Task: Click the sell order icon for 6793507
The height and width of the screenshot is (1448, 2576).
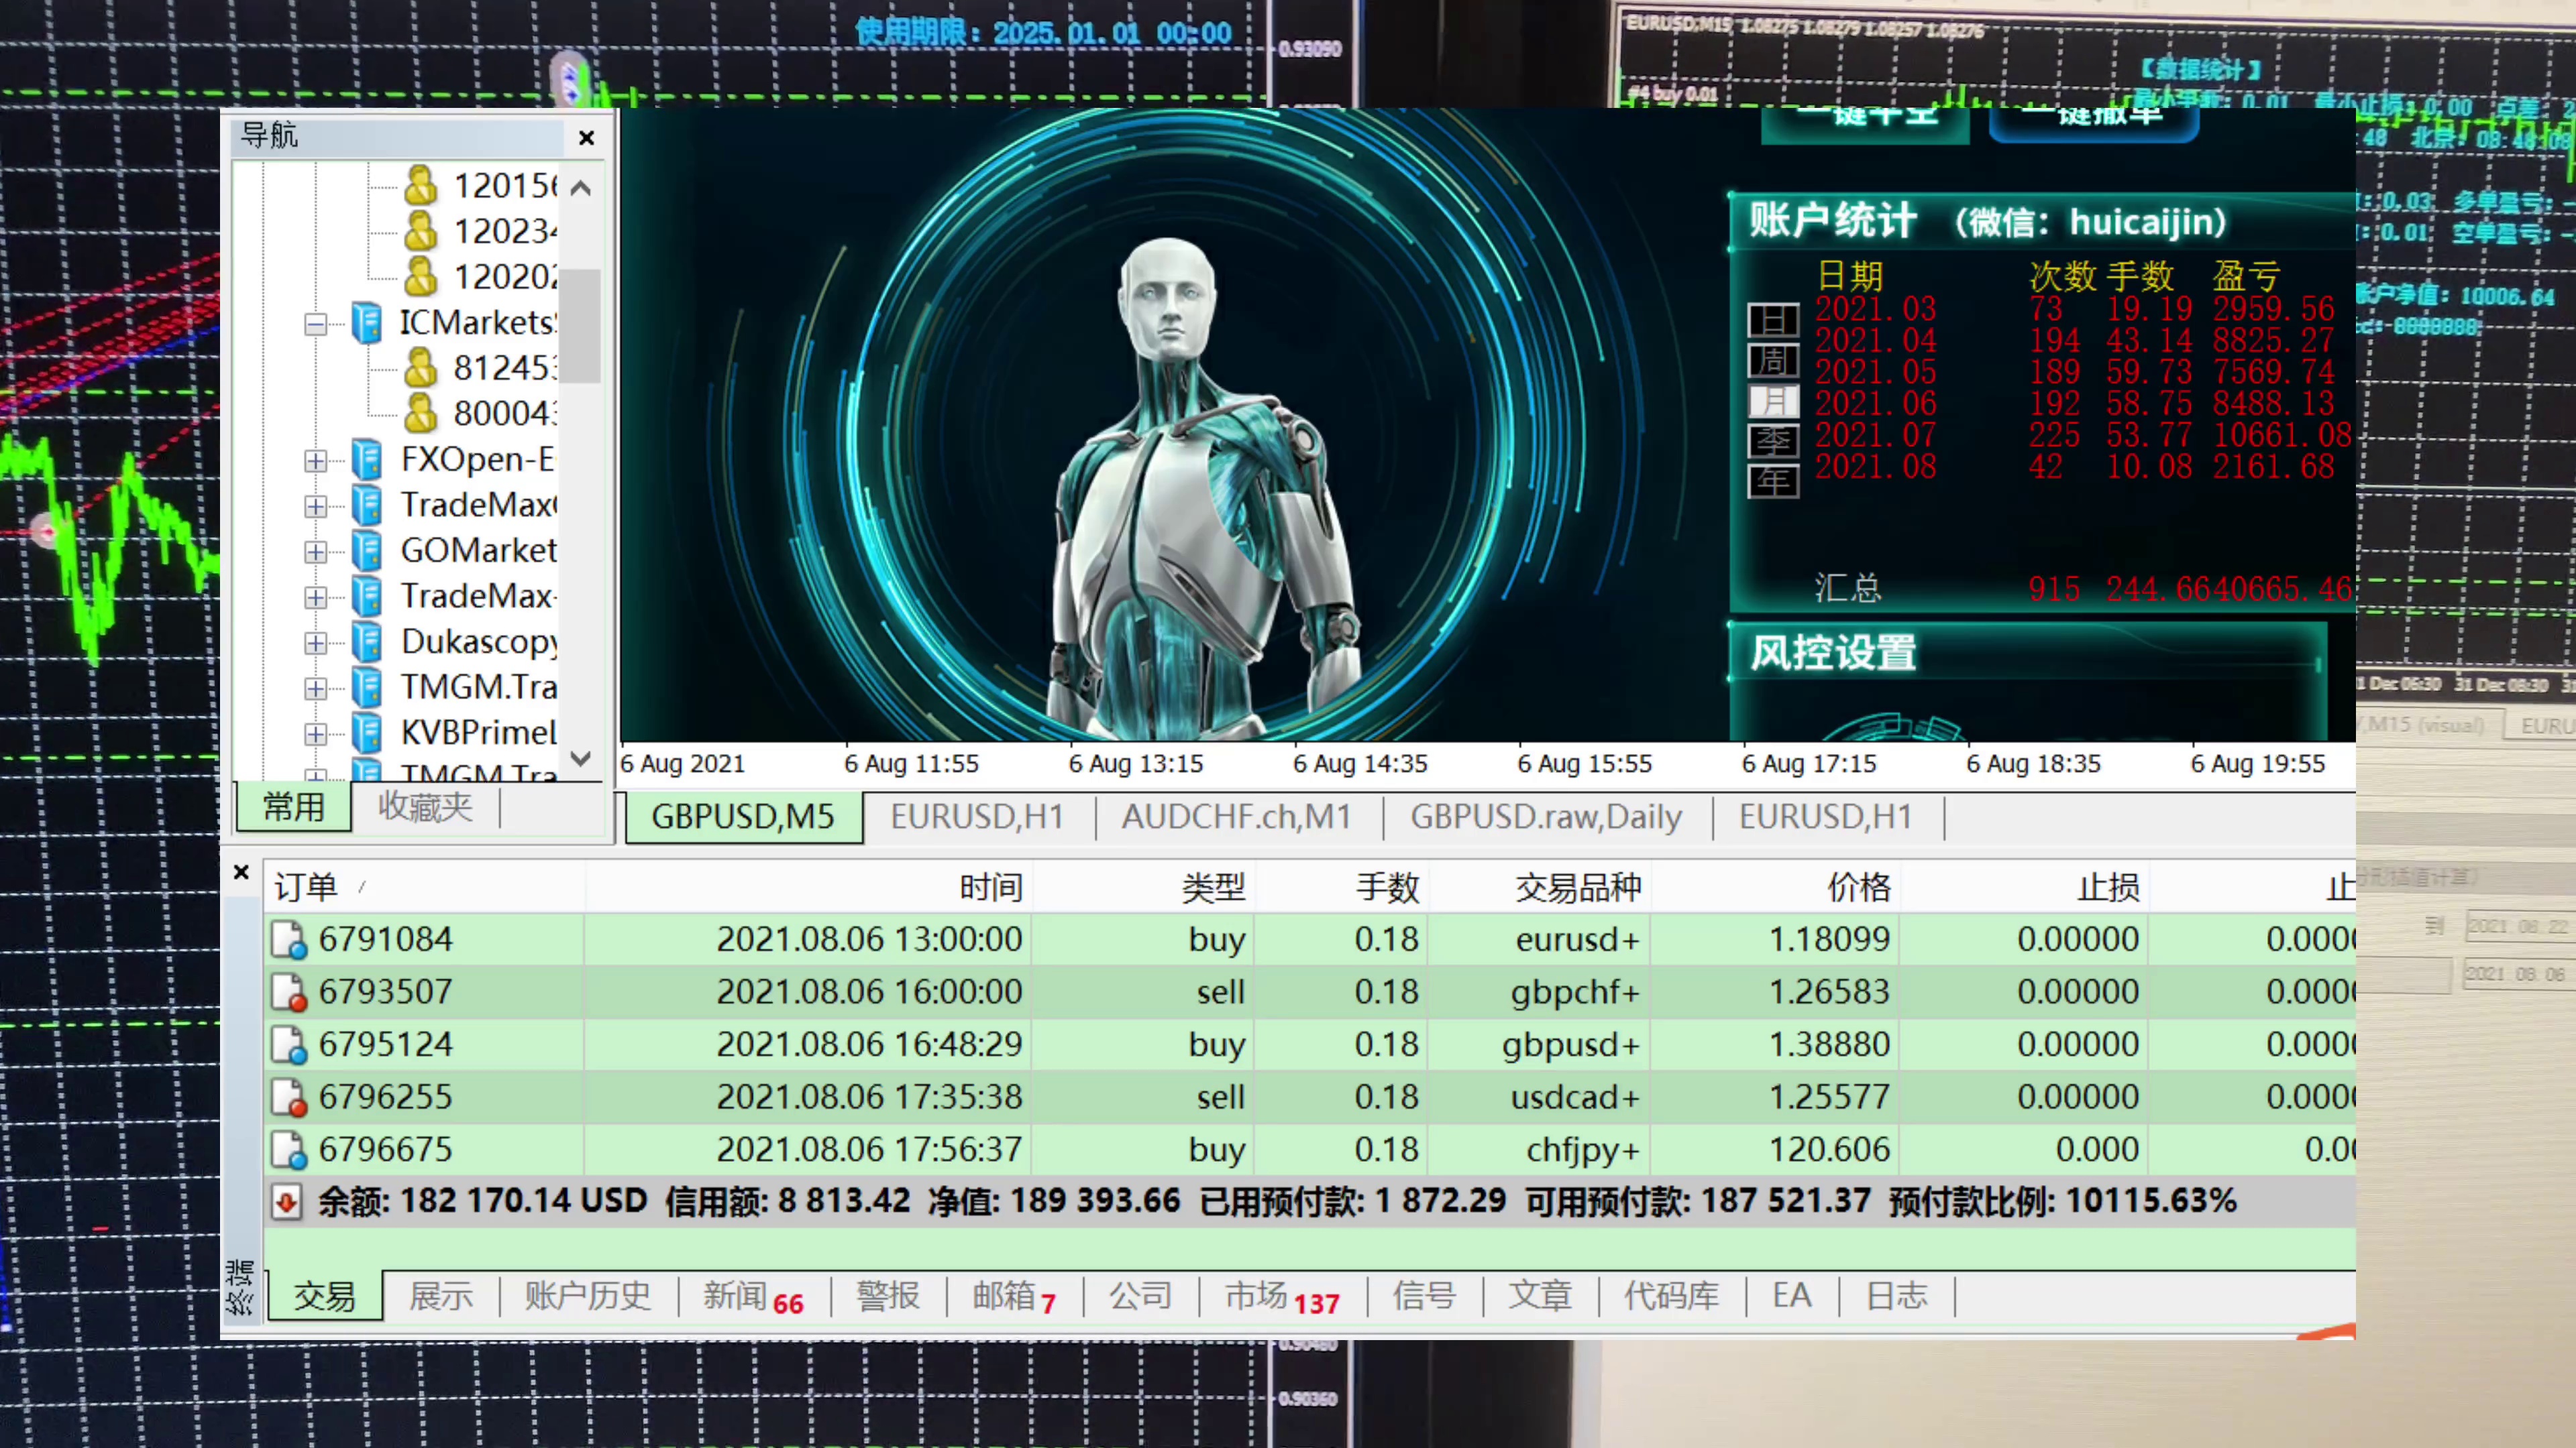Action: (289, 991)
